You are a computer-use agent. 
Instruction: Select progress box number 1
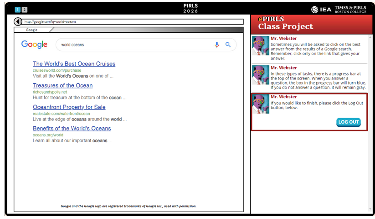17,10
